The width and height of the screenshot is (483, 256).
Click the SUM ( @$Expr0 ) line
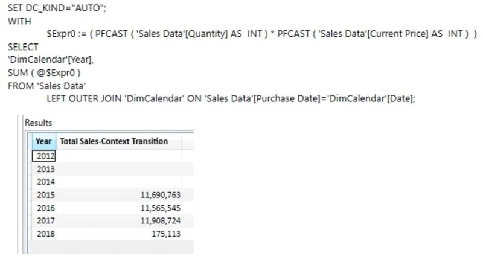click(x=44, y=73)
